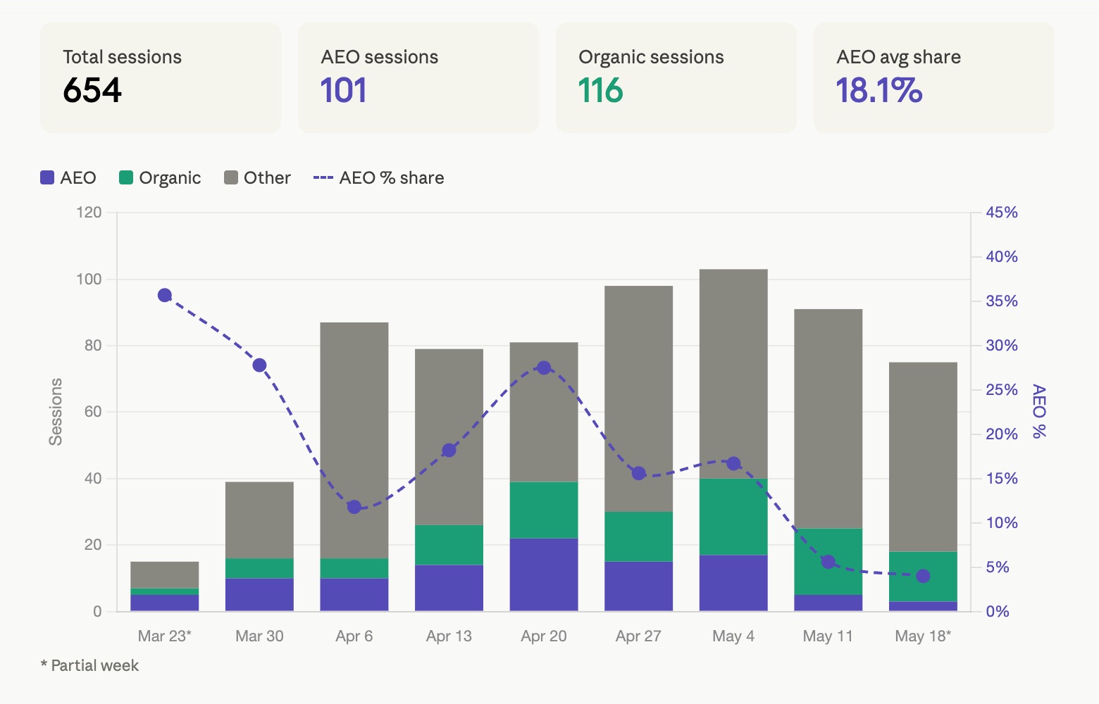Click the grey Other segment of May 4 bar
1099x704 pixels.
tap(733, 374)
